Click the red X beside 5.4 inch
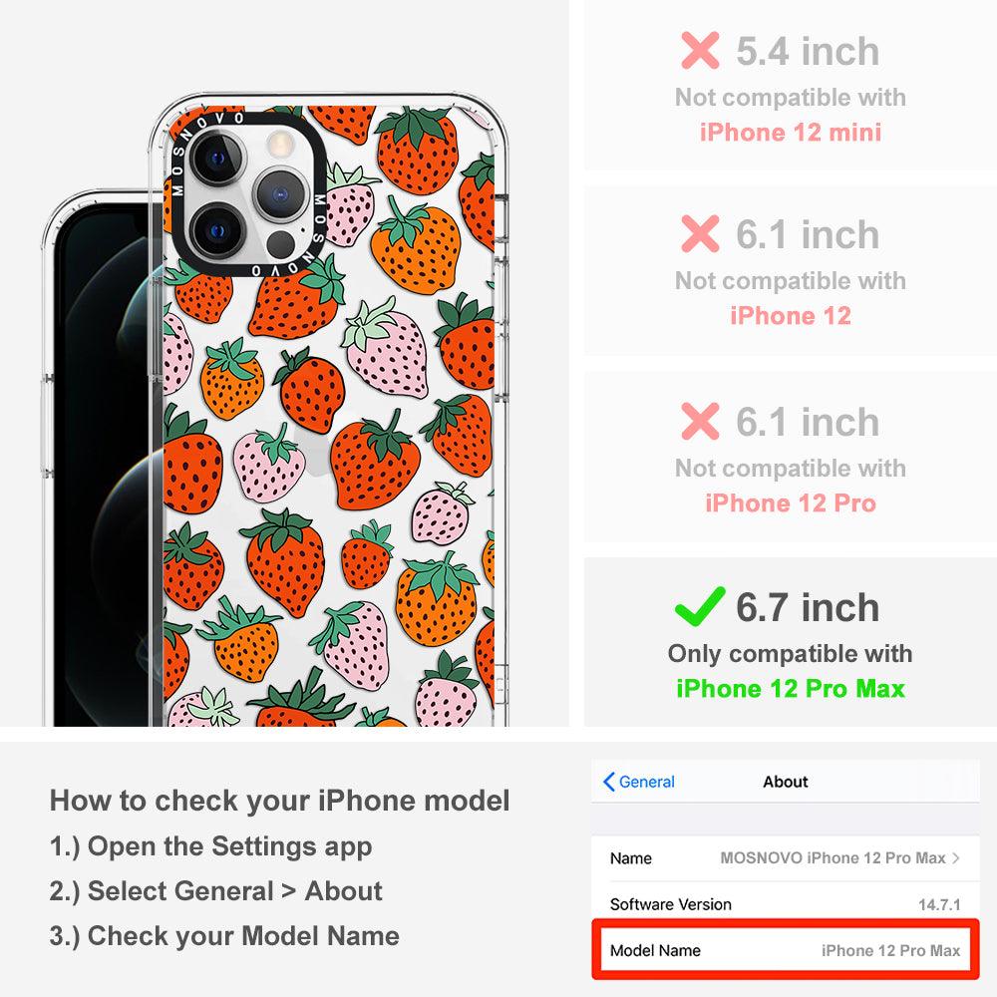Viewport: 997px width, 997px height. point(700,50)
